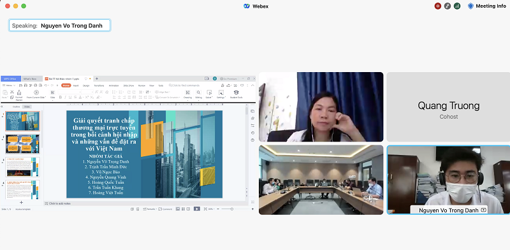
Task: Toggle Superscript formatting
Action: [x=87, y=98]
